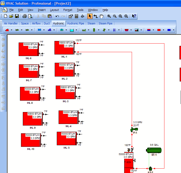
Task: Expand the dropdown beside the solid red coil icon
Action: coord(164,30)
